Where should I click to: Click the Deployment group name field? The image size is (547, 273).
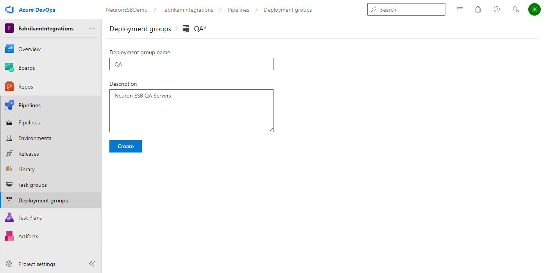tap(191, 64)
